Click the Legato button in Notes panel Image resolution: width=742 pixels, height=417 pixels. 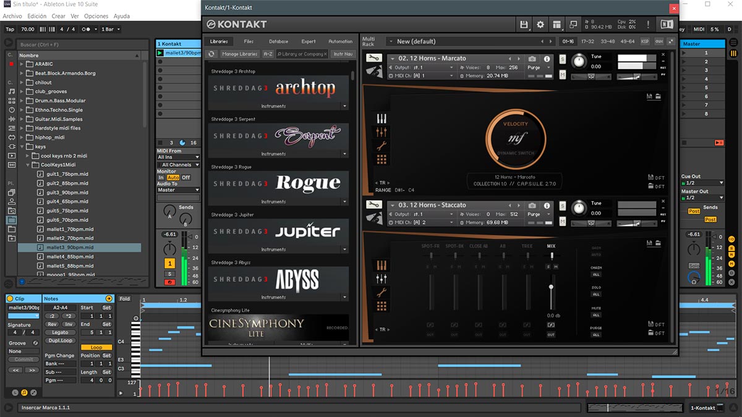pyautogui.click(x=60, y=332)
